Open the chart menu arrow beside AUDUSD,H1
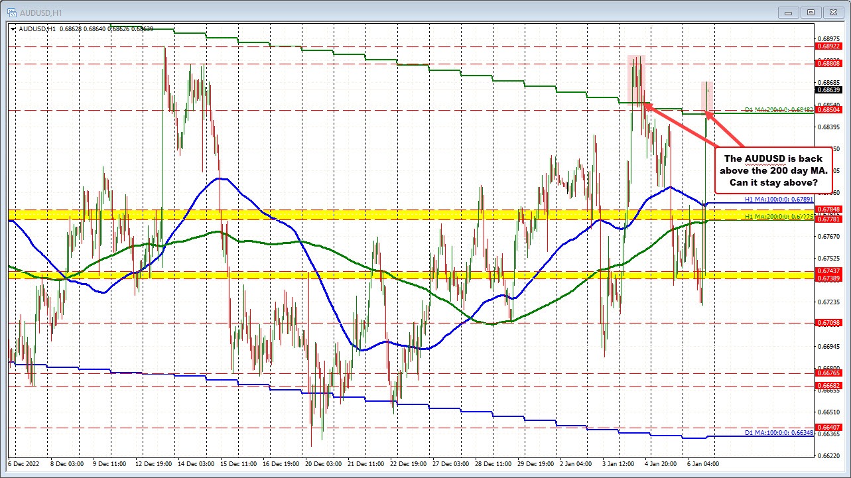The height and width of the screenshot is (478, 851). (13, 29)
